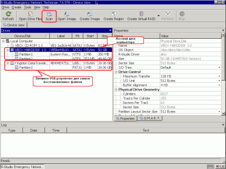Open the View menu
Image resolution: width=226 pixels, height=169 pixels.
coord(37,7)
